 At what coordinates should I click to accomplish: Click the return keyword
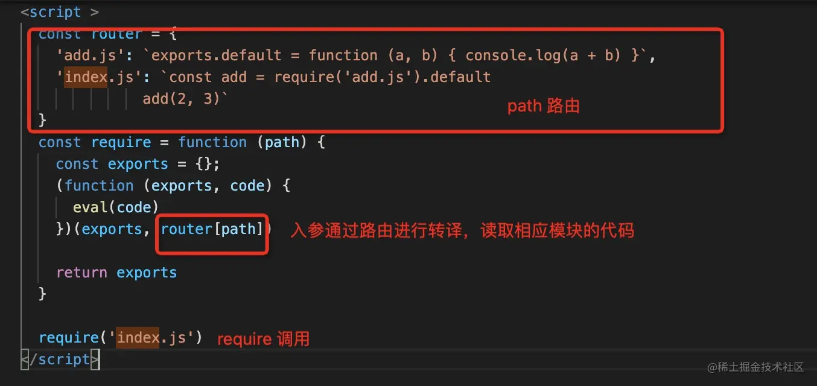[81, 273]
